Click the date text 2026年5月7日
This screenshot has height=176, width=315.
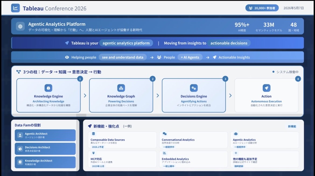pos(293,8)
